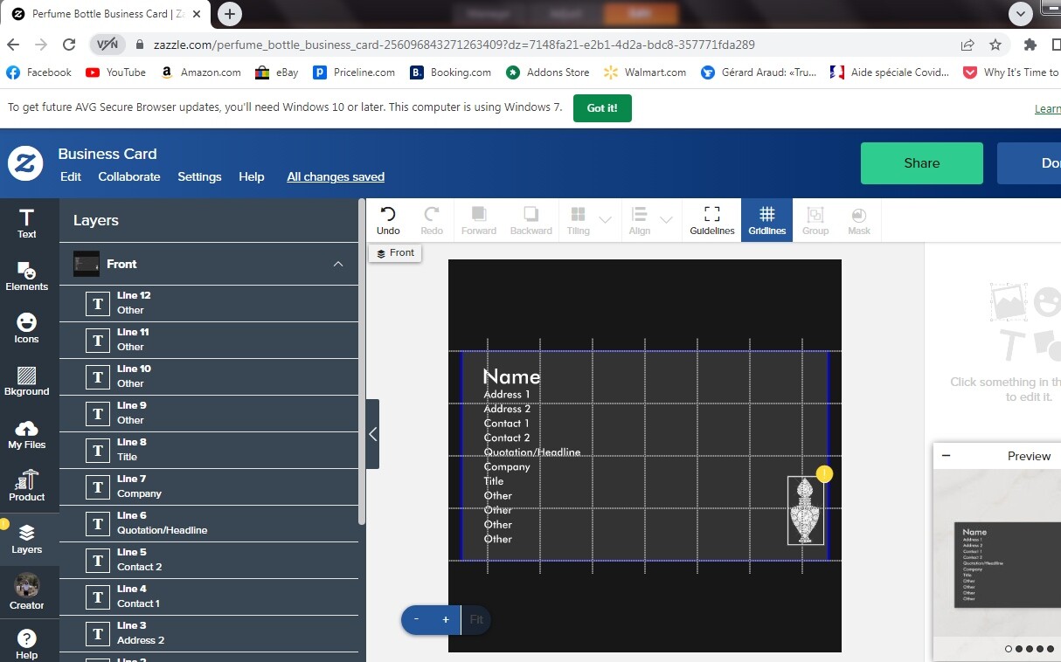
Task: Open the Bkground panel
Action: [27, 381]
